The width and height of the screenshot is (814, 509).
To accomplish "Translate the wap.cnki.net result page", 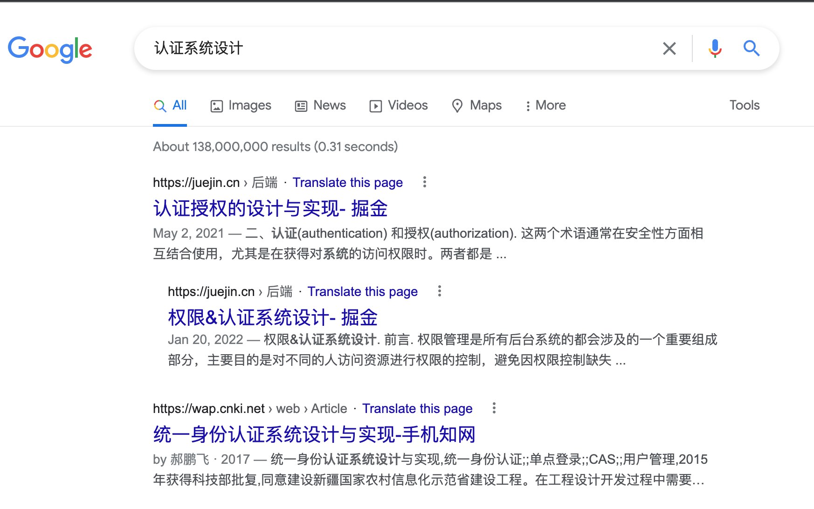I will click(417, 409).
